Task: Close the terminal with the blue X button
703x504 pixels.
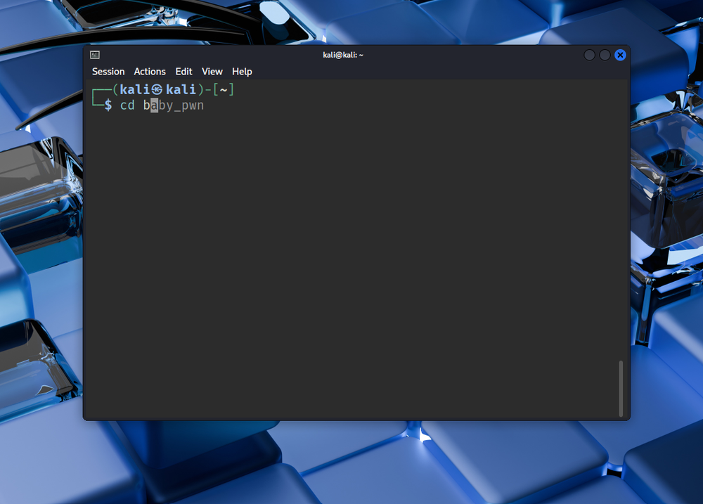Action: click(620, 55)
